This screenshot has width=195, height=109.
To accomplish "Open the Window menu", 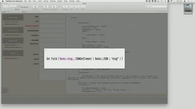I will 72,1.
